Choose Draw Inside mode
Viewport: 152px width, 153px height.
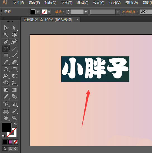15,149
